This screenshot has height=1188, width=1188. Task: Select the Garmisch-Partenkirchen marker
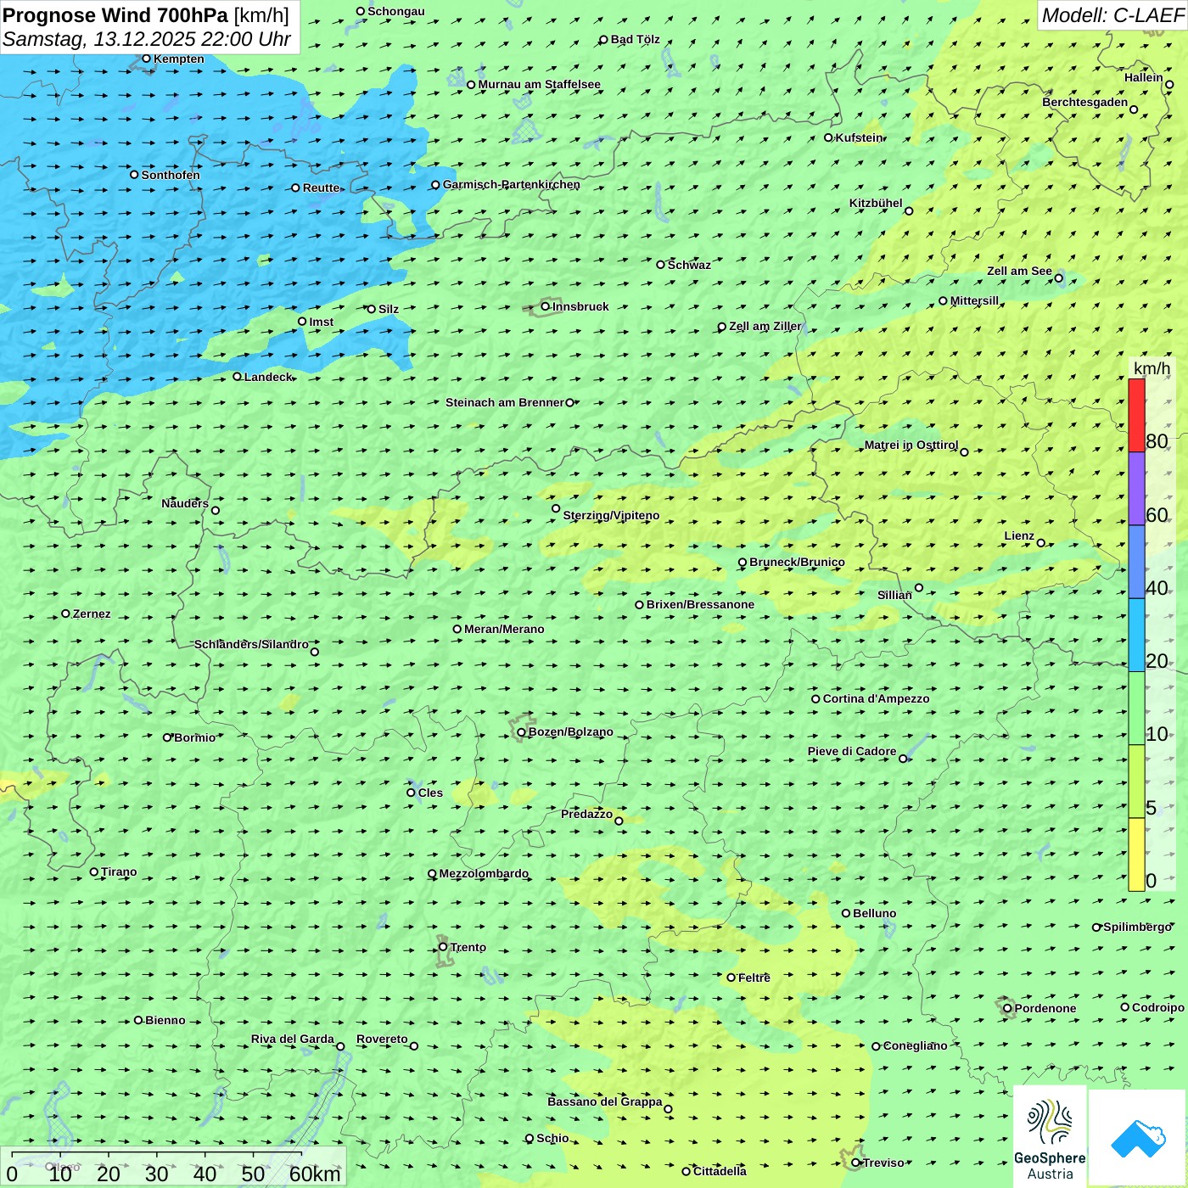click(435, 185)
